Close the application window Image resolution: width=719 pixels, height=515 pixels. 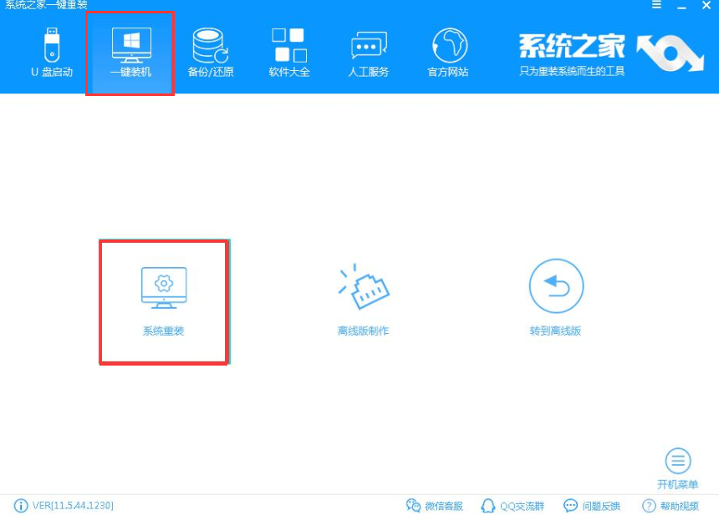[706, 5]
